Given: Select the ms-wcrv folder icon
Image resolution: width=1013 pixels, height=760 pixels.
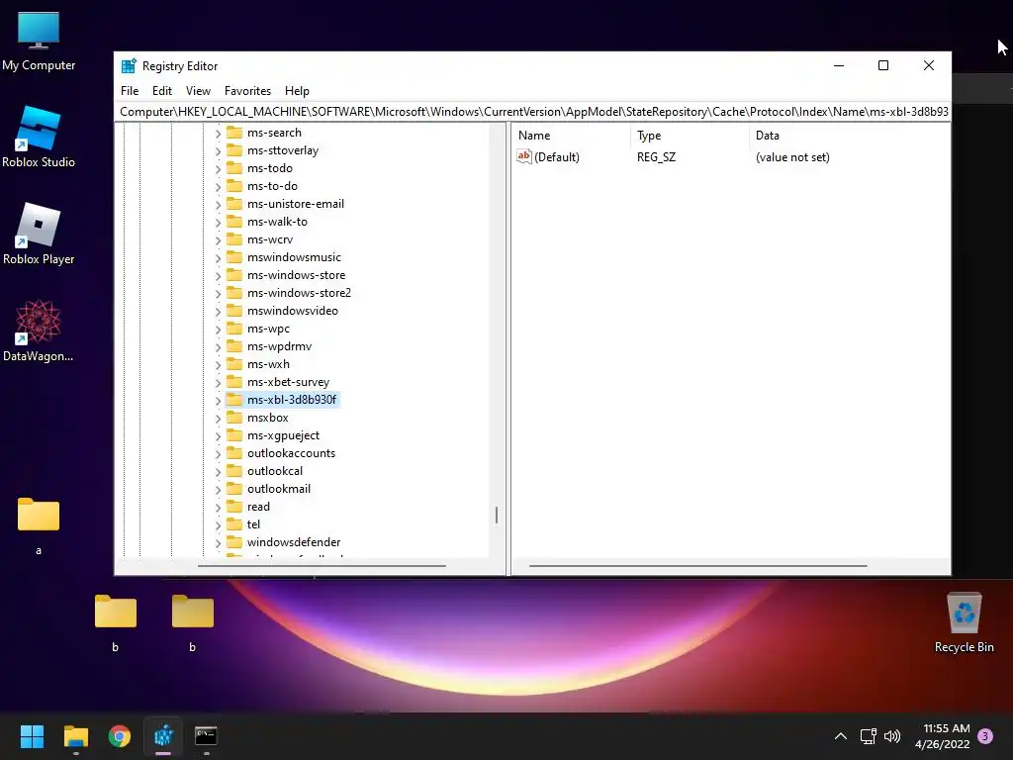Looking at the screenshot, I should coord(233,239).
